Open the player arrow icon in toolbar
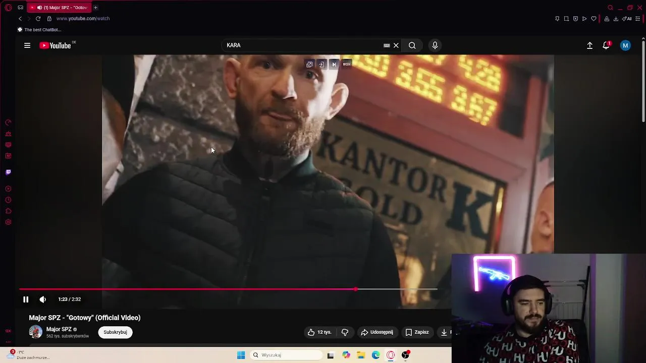Screen dimensions: 646x363 (x=584, y=19)
